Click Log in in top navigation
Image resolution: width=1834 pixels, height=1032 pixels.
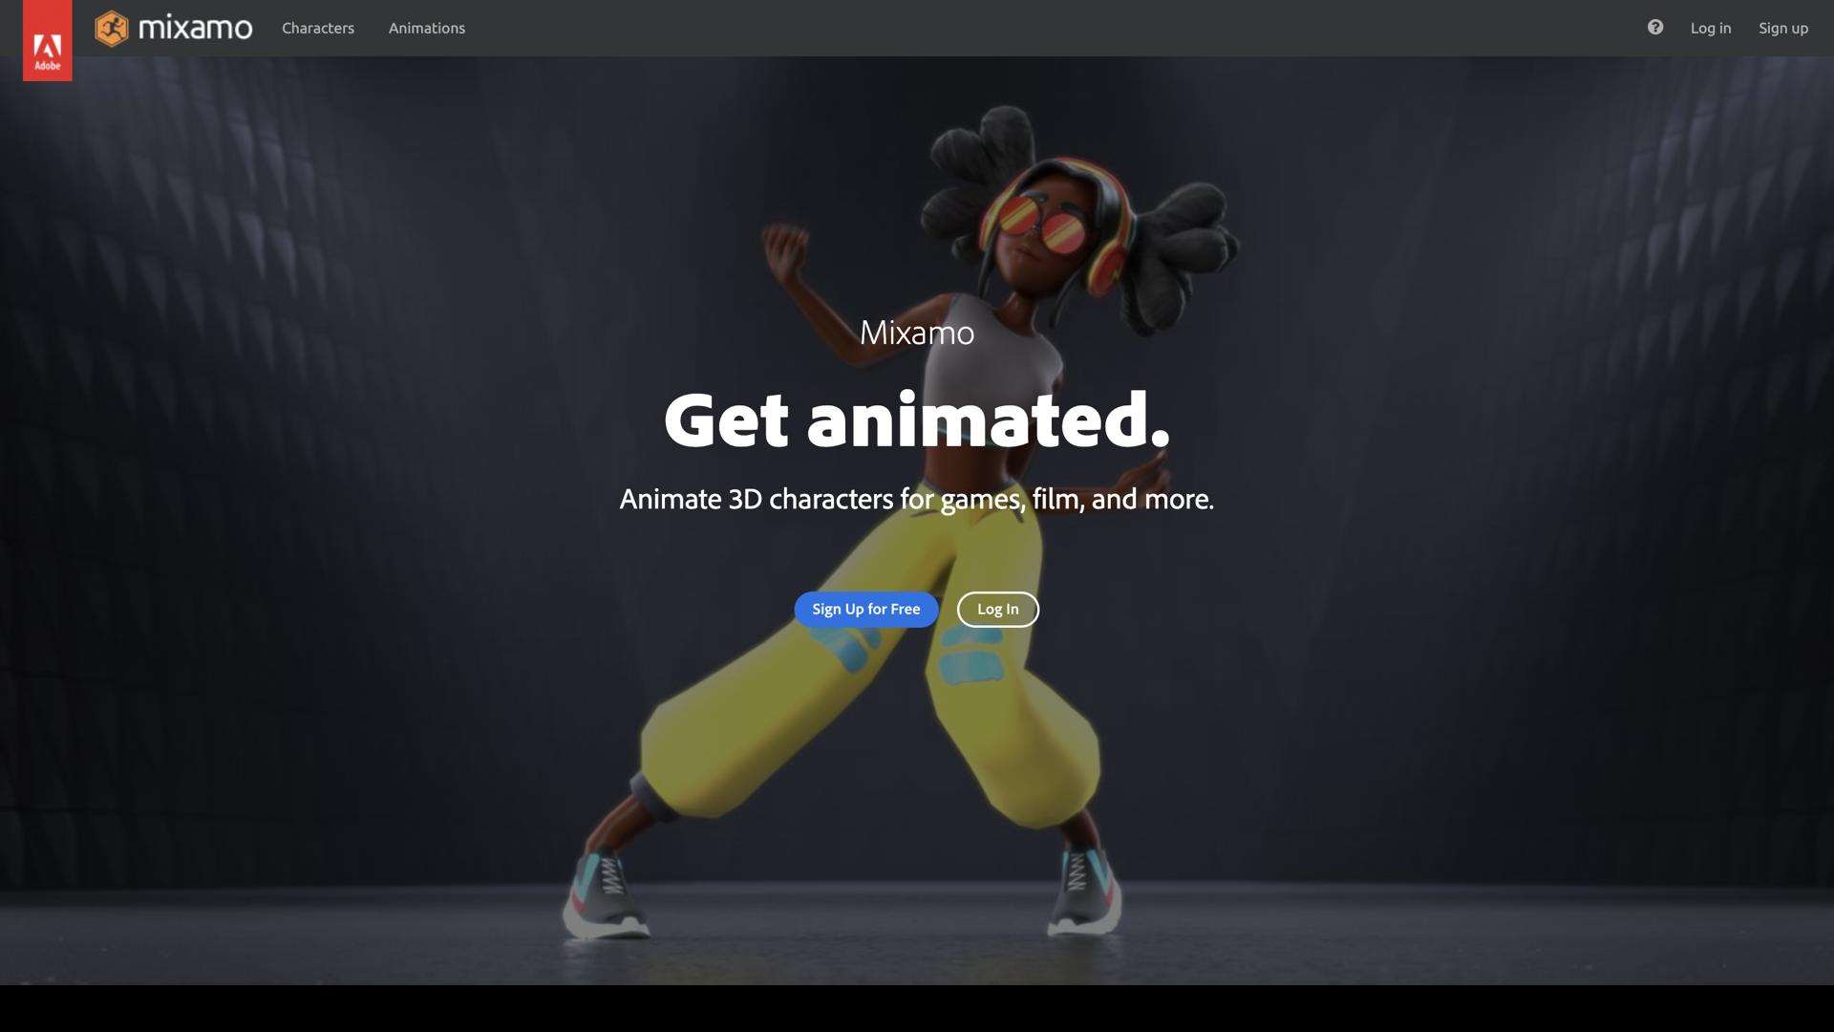click(1710, 29)
